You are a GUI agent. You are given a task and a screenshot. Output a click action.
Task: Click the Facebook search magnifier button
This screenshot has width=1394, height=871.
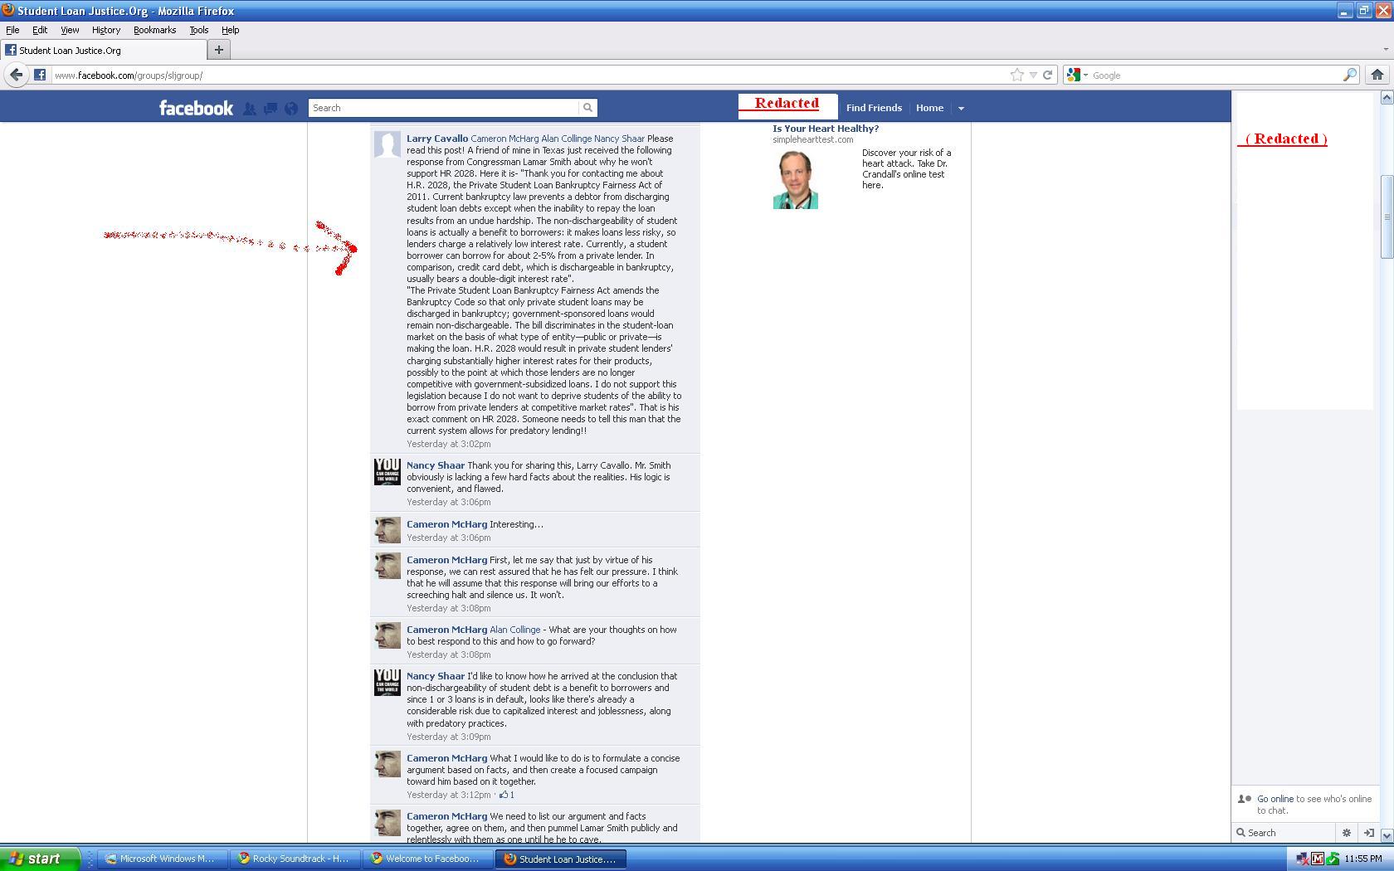point(587,108)
